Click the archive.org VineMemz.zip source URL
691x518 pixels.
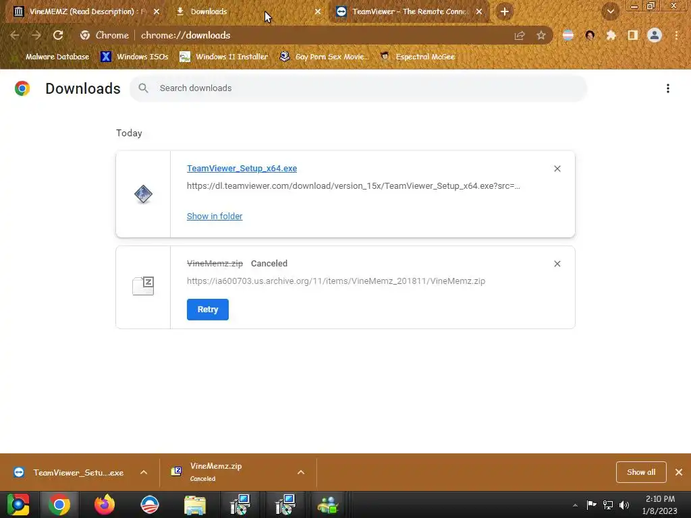(x=336, y=281)
